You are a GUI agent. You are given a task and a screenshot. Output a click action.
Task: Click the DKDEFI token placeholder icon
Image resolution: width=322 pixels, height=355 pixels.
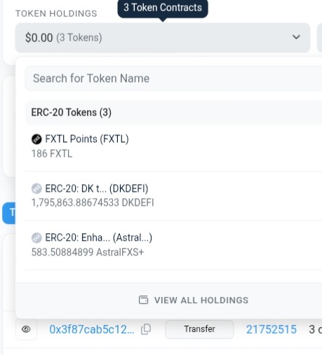36,188
